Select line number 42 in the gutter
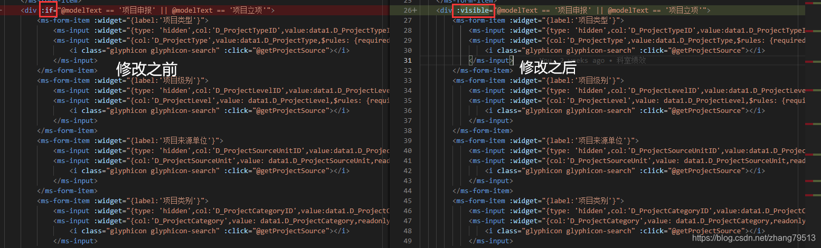This screenshot has width=821, height=248. (407, 170)
